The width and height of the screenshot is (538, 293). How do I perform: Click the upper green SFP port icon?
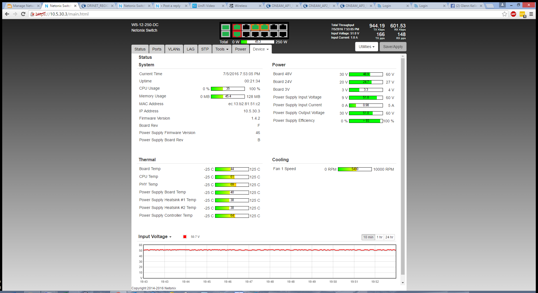(x=225, y=27)
